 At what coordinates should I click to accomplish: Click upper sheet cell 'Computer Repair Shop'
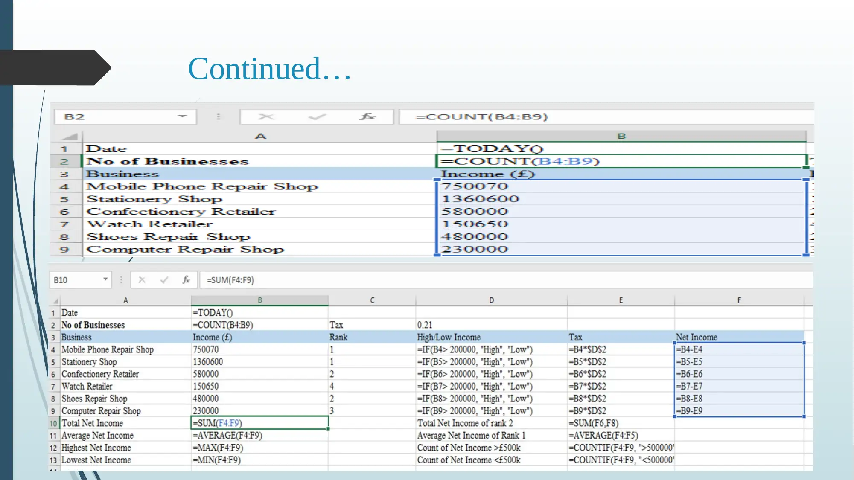259,249
